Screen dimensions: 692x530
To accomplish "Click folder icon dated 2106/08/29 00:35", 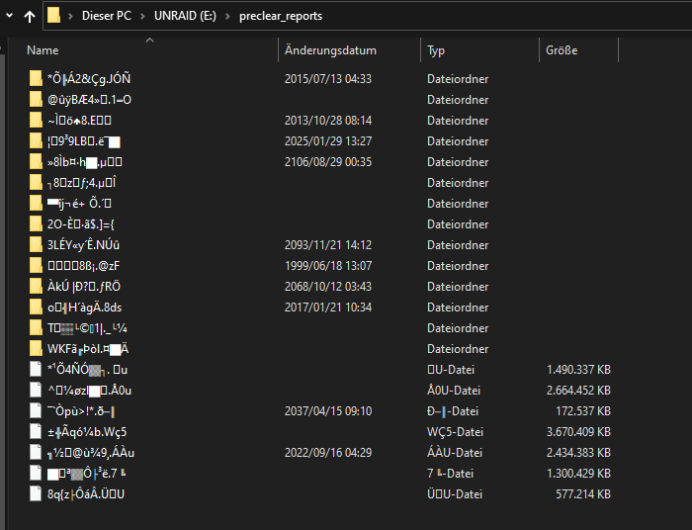I will (x=36, y=161).
